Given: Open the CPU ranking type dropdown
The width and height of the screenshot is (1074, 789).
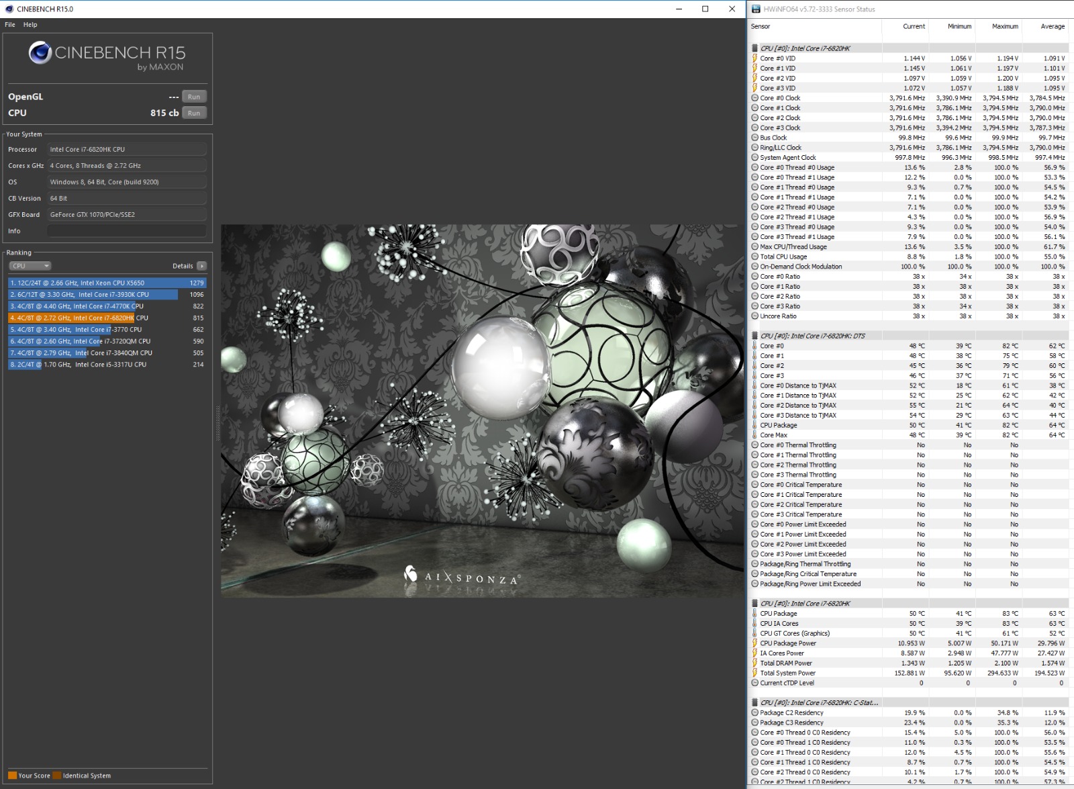Looking at the screenshot, I should click(30, 266).
